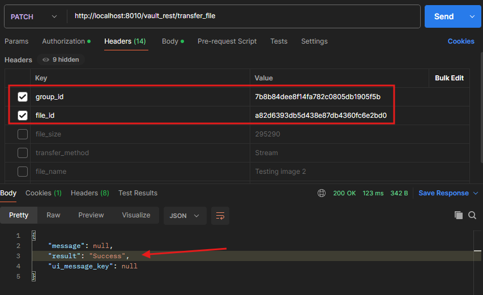Switch to the Authorization tab
The image size is (483, 295).
tap(66, 41)
